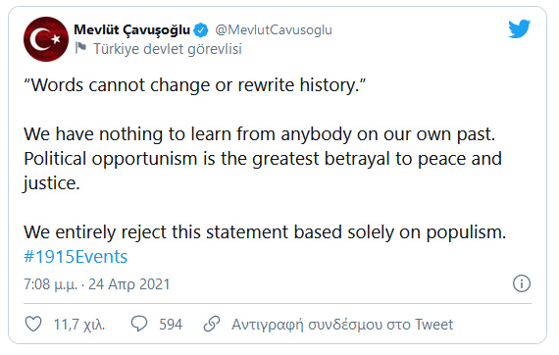Click the chain link copy icon
The image size is (559, 355).
(x=212, y=324)
